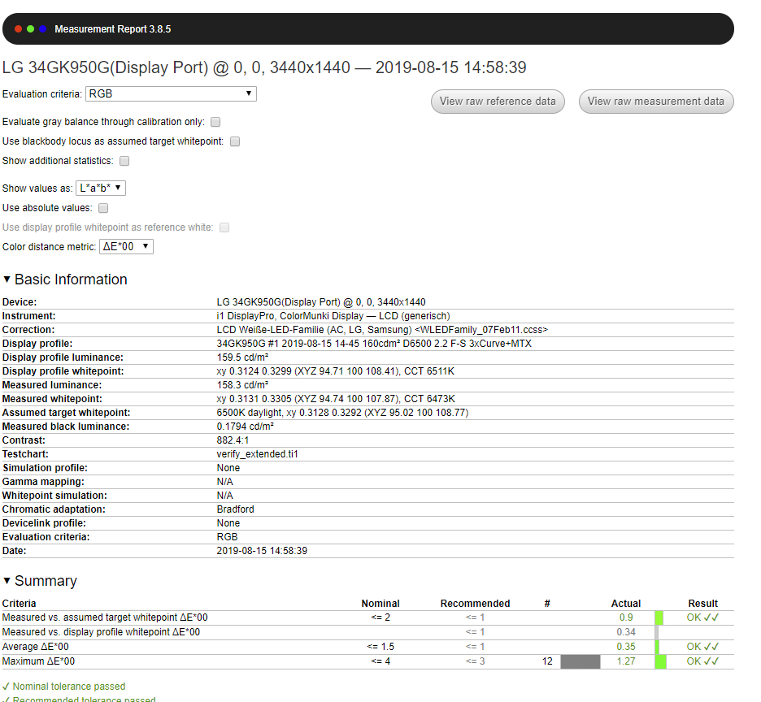The image size is (761, 702).
Task: Click the LG 34GK950G report heading
Action: [264, 67]
